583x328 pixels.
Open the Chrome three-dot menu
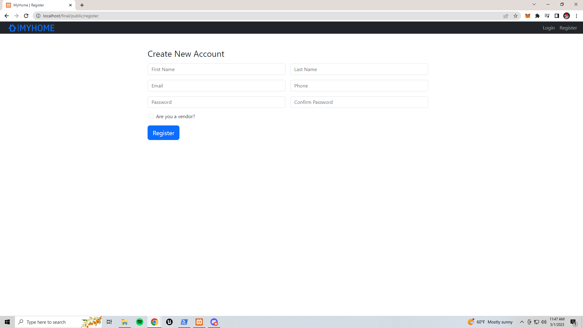click(577, 16)
